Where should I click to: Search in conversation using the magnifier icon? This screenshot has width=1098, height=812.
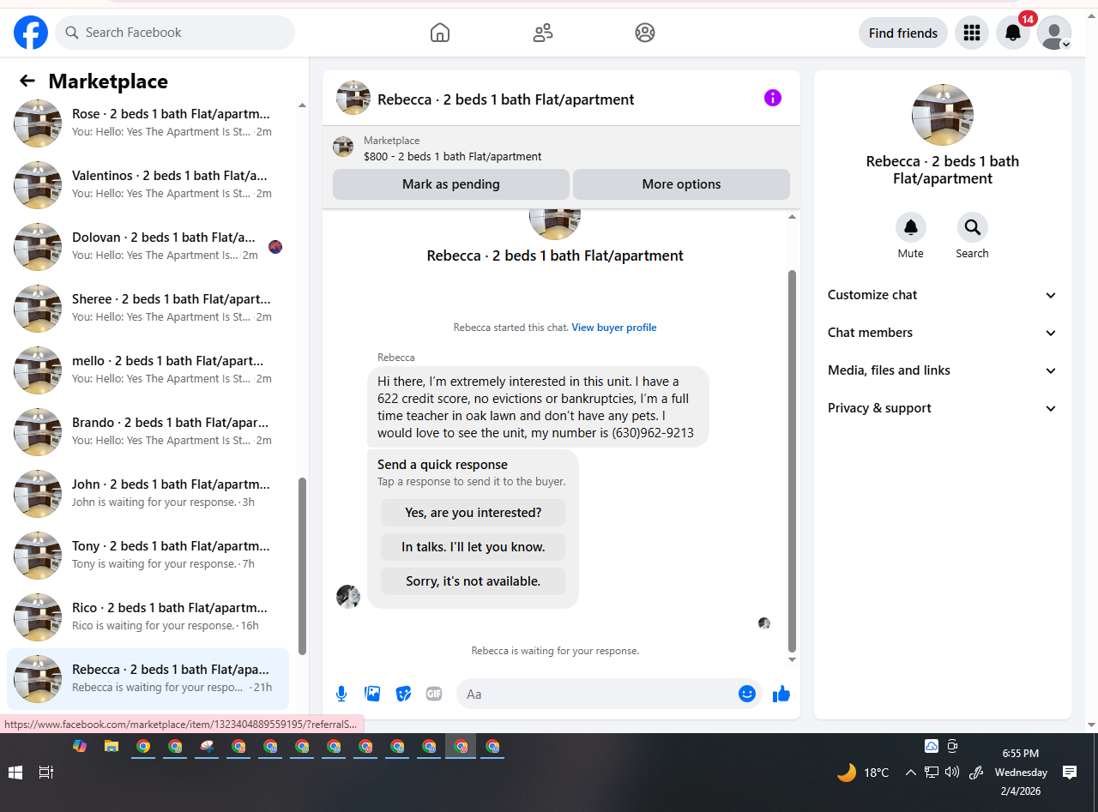point(973,227)
